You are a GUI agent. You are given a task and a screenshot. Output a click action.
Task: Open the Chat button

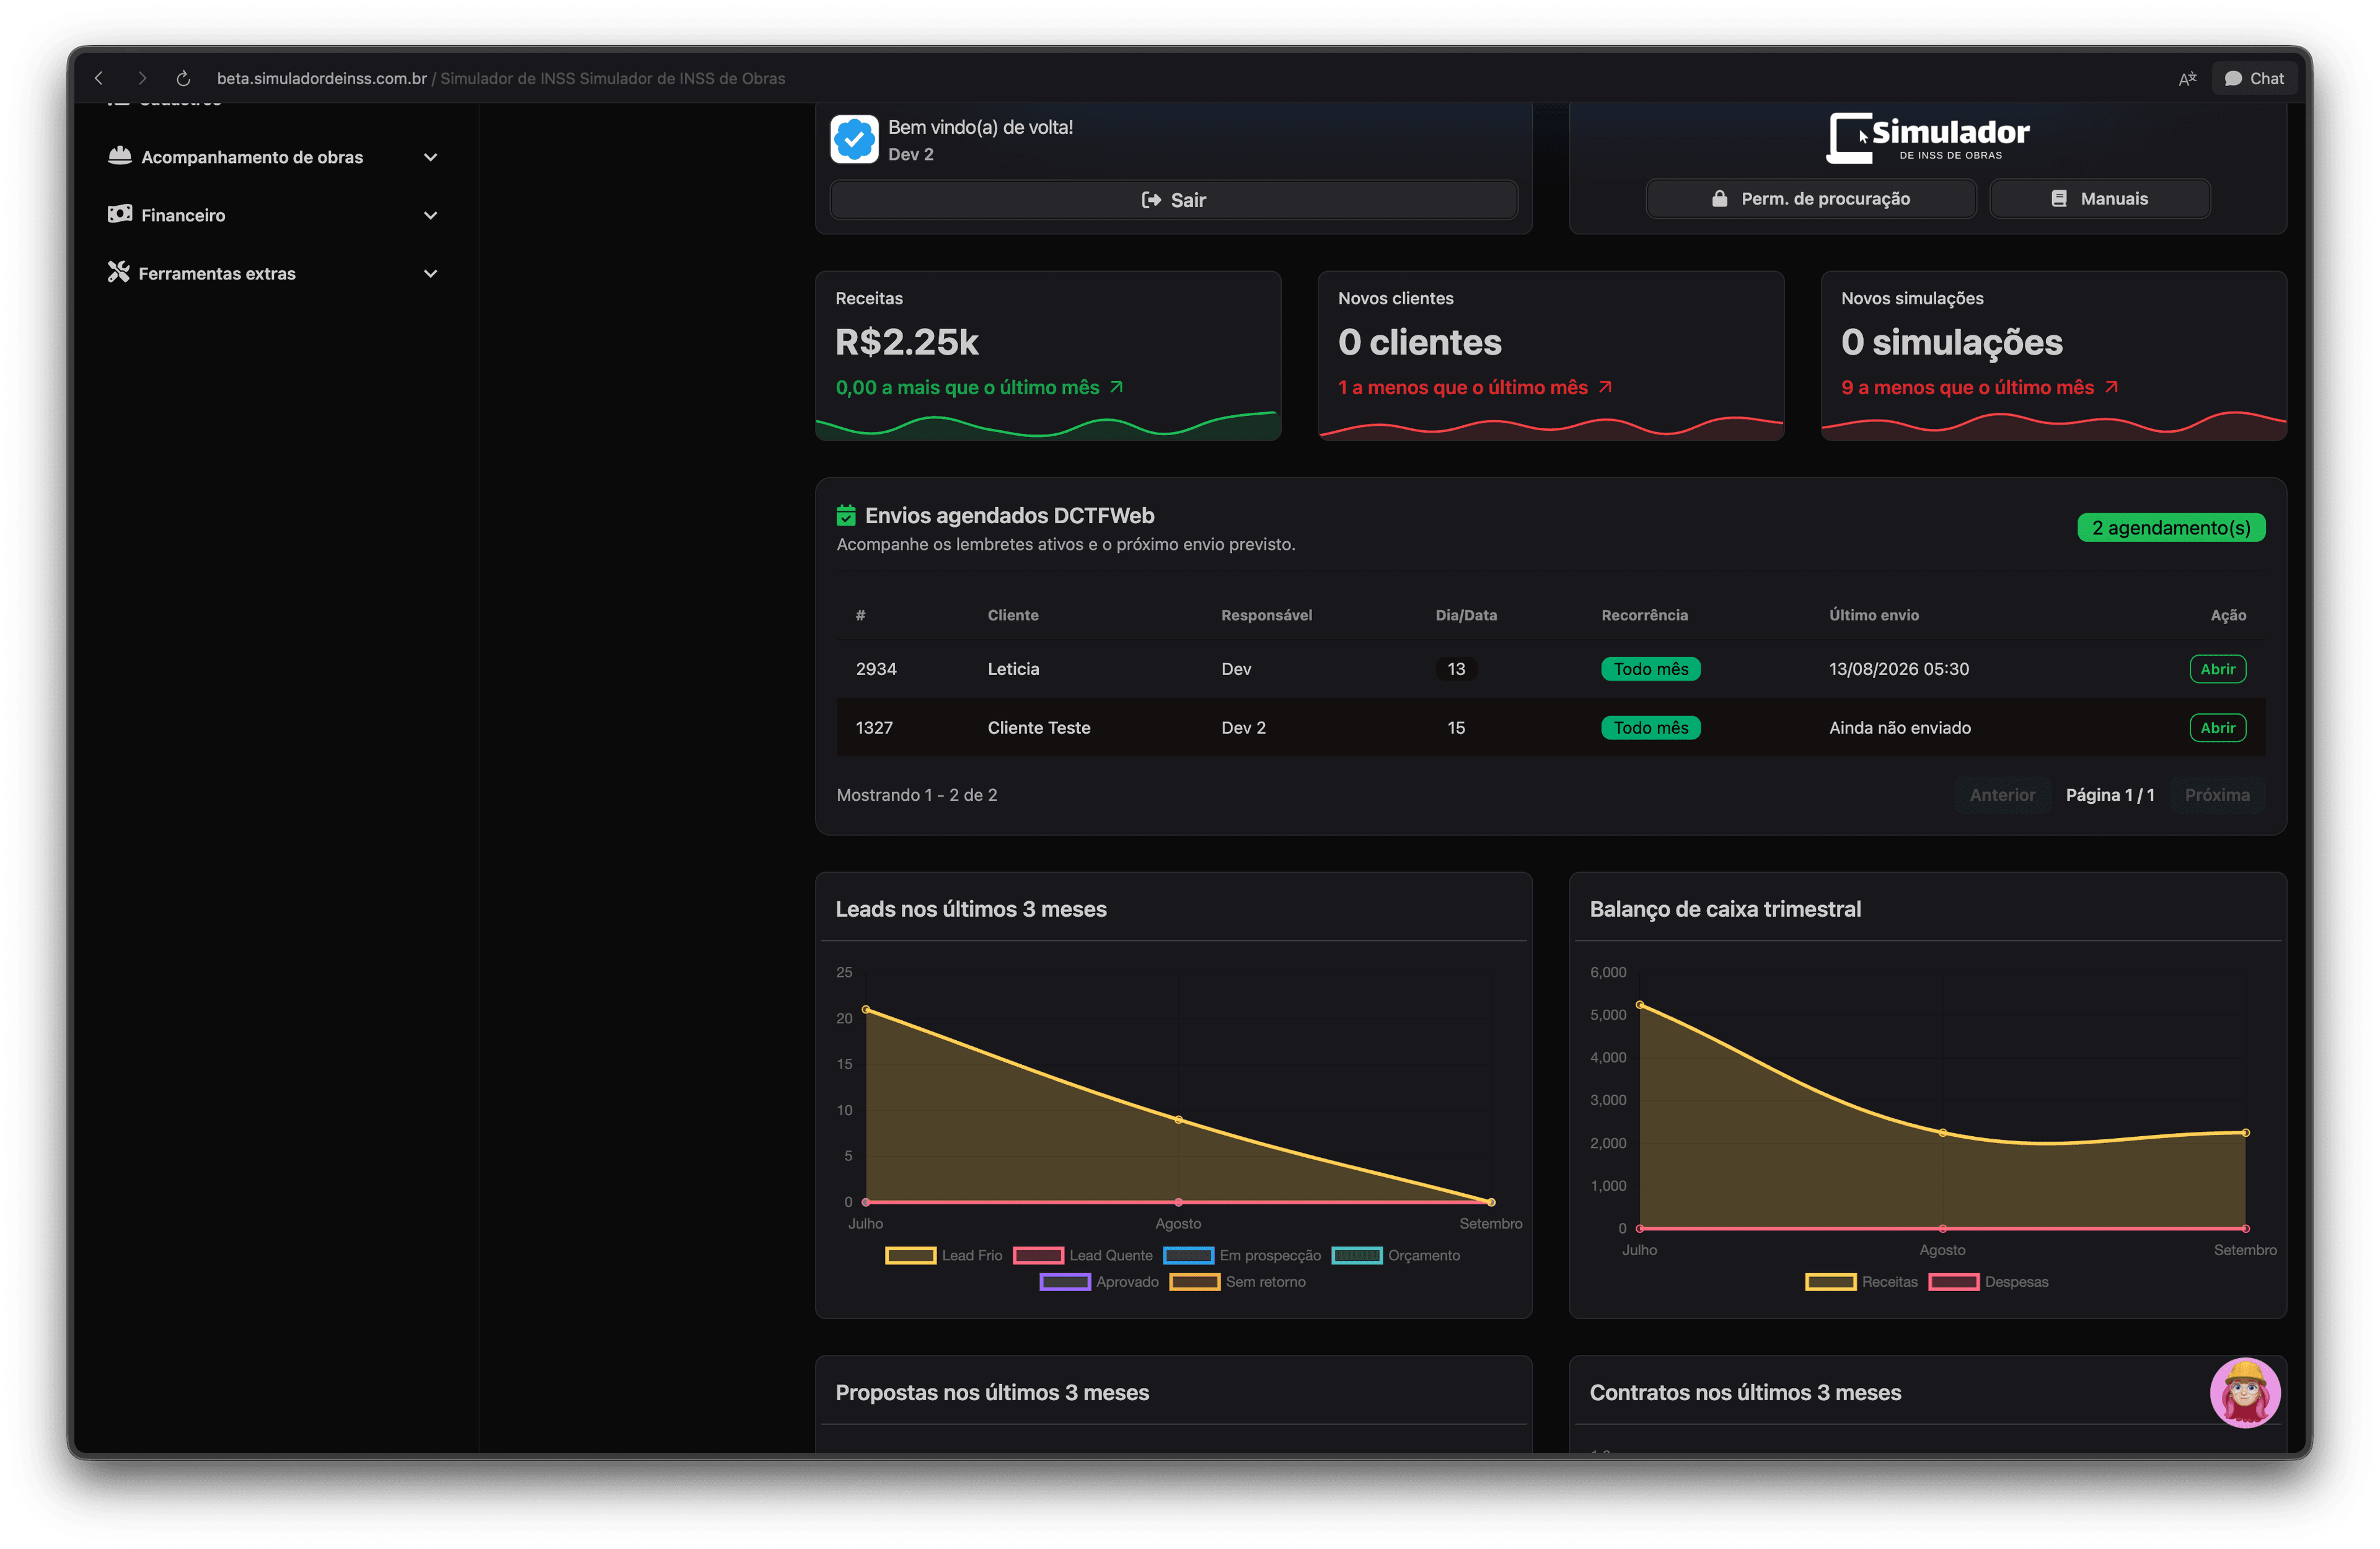(2254, 78)
